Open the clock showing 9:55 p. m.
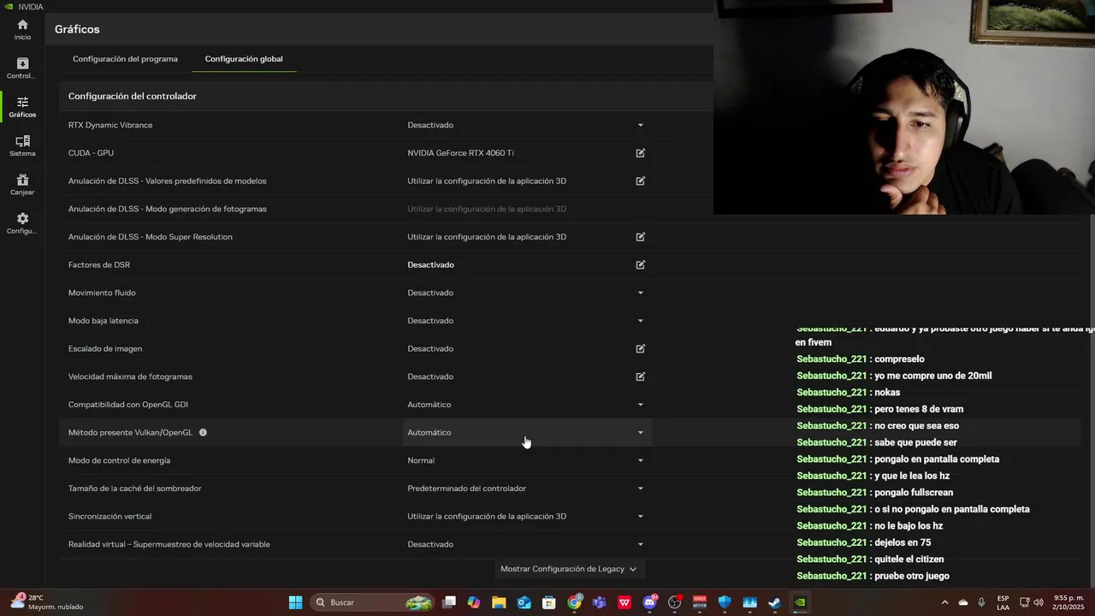Image resolution: width=1095 pixels, height=616 pixels. click(x=1069, y=602)
